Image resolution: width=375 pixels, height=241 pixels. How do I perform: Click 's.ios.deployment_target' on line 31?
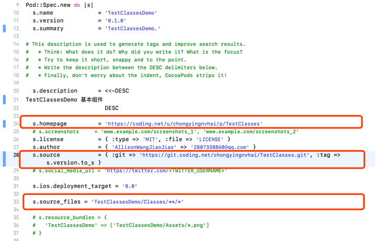click(x=72, y=186)
